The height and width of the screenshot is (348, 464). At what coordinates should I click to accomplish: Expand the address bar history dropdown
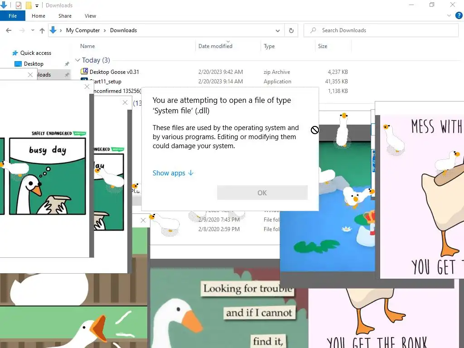click(x=278, y=30)
